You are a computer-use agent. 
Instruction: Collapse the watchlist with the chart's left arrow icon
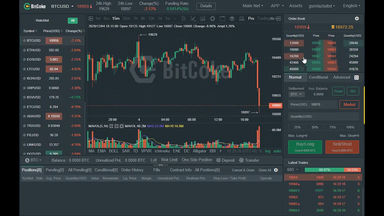pyautogui.click(x=91, y=19)
